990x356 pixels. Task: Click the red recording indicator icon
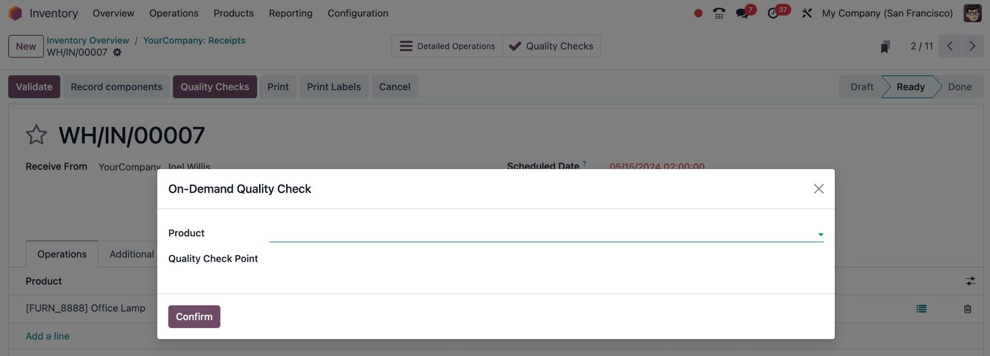pos(698,13)
